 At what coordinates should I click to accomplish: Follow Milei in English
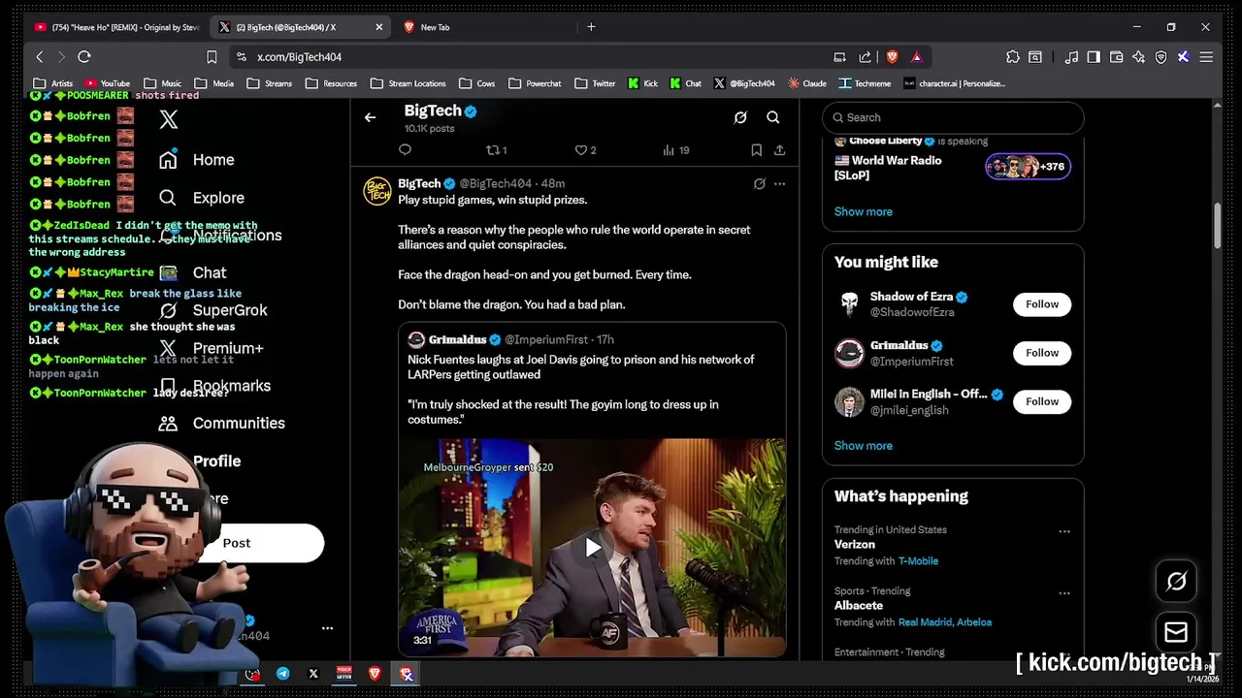pyautogui.click(x=1042, y=401)
